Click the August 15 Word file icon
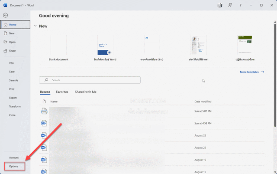 pyautogui.click(x=44, y=171)
